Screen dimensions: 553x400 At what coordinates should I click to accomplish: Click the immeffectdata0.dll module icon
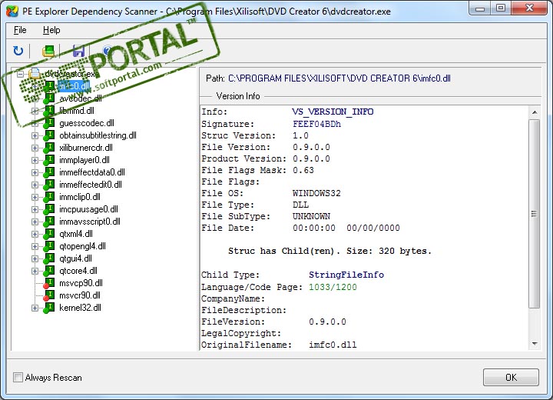tap(48, 172)
